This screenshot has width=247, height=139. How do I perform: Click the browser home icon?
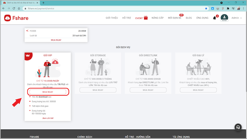point(19,8)
